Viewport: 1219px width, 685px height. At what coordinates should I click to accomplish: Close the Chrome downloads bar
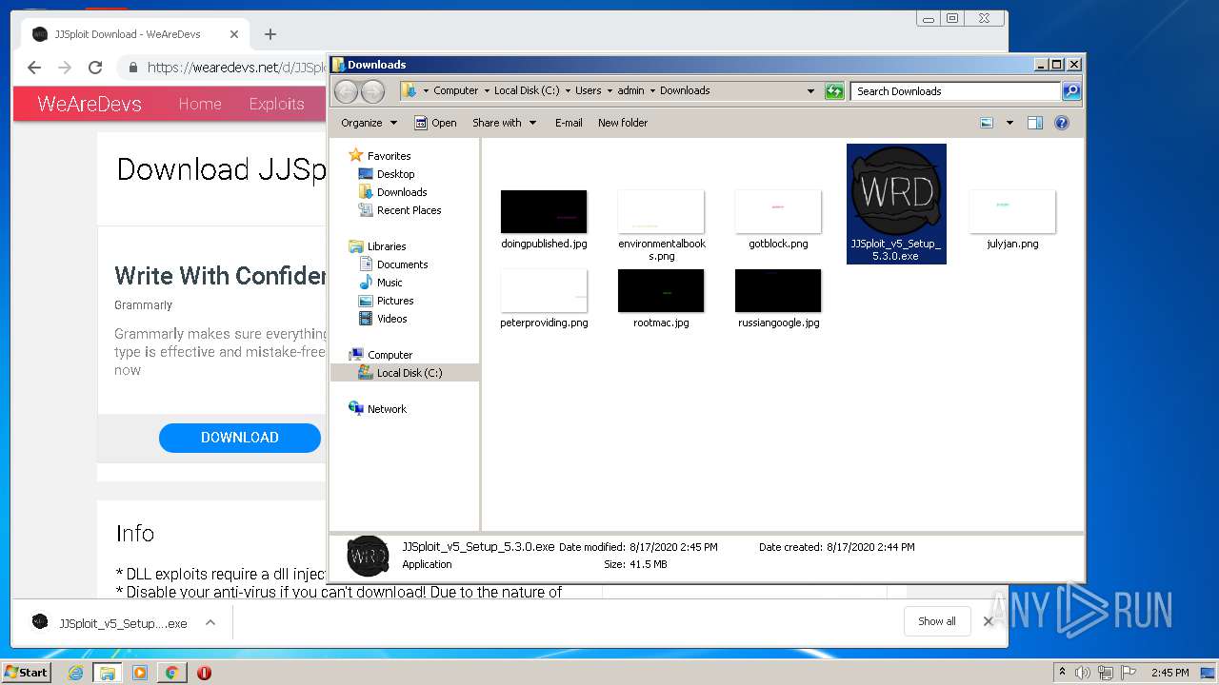click(x=988, y=621)
